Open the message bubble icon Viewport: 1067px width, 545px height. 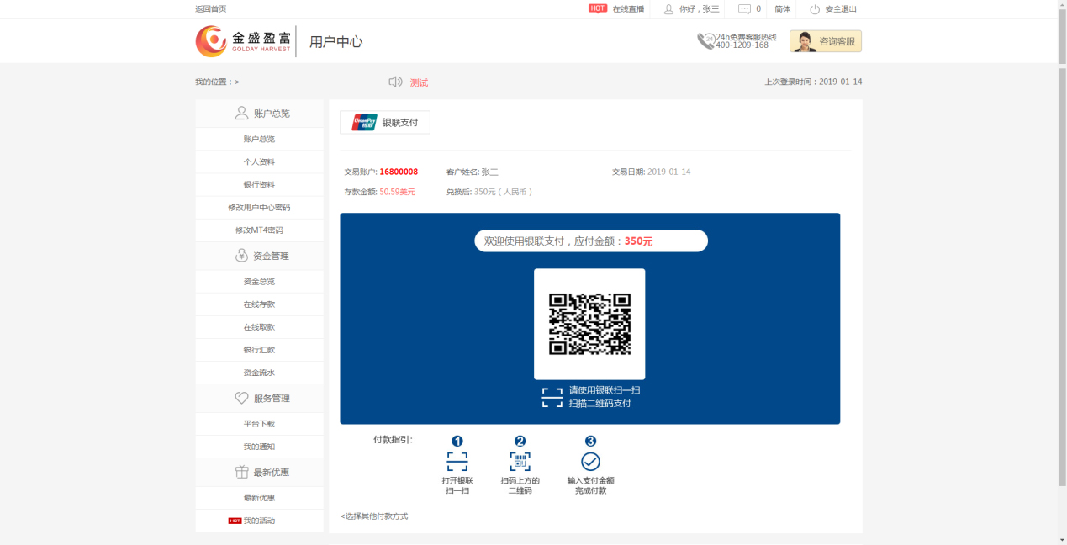(x=744, y=9)
